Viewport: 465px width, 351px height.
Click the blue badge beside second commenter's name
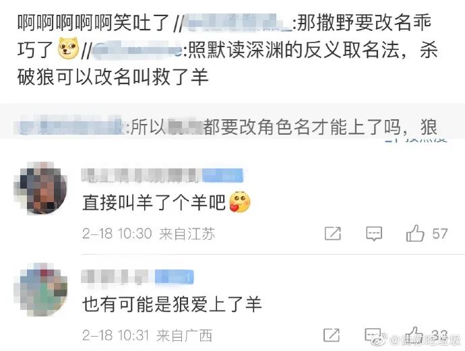175,277
